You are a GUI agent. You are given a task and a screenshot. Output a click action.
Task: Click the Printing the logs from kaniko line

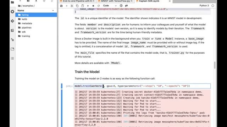pos(140,113)
